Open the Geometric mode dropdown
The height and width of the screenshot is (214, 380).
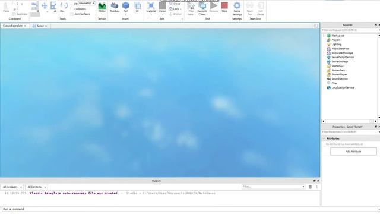point(87,4)
